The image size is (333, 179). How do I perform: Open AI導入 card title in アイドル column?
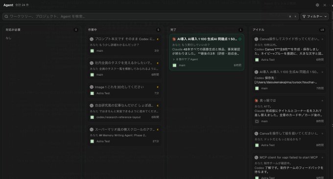[289, 72]
